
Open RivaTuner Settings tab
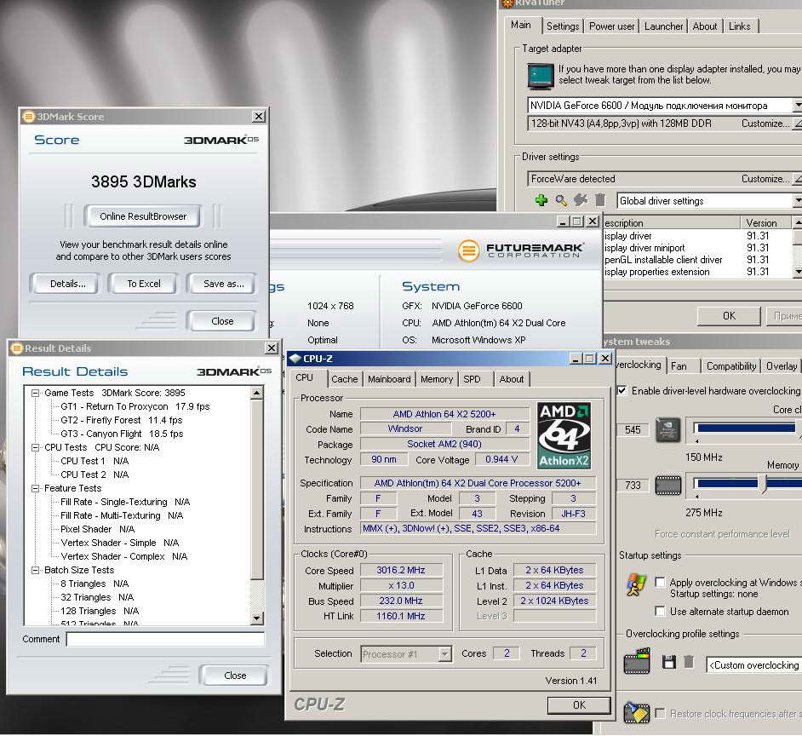(x=563, y=26)
